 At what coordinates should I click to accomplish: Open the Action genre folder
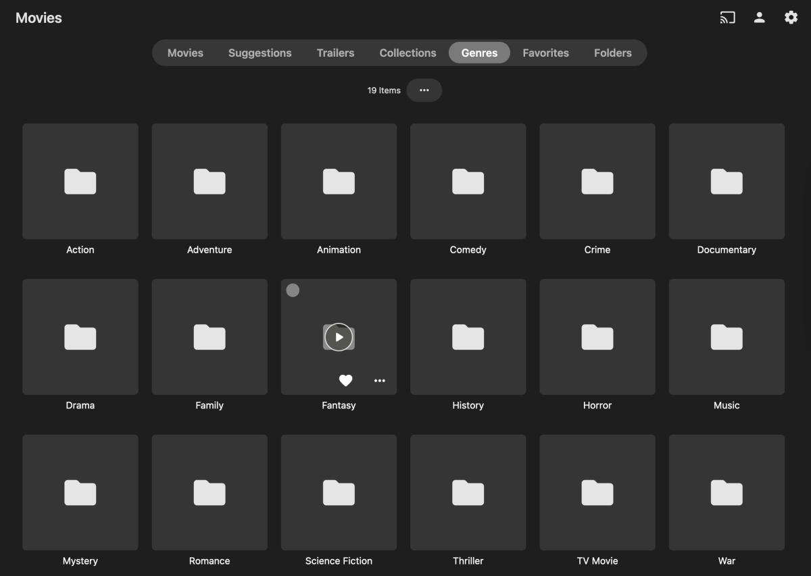[x=80, y=181]
